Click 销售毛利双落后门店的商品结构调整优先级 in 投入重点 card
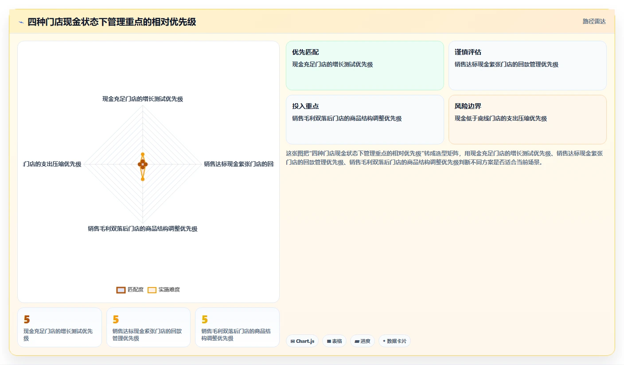624x365 pixels. pyautogui.click(x=347, y=119)
